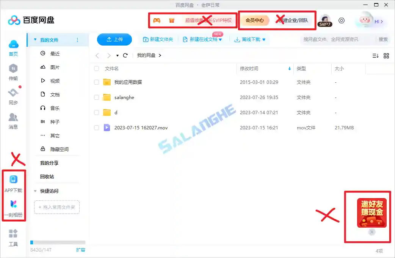The width and height of the screenshot is (395, 258).
Task: Select the 我的应用数据 folder name
Action: point(128,82)
